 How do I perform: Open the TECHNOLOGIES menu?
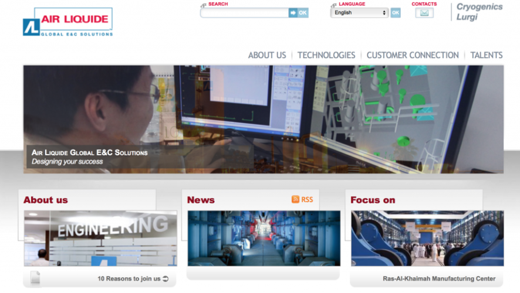point(326,55)
